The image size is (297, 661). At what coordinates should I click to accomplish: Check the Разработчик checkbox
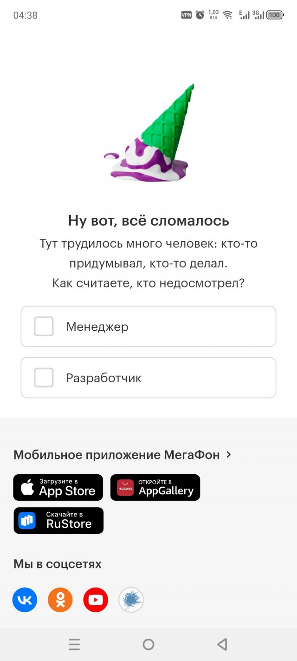(x=43, y=378)
